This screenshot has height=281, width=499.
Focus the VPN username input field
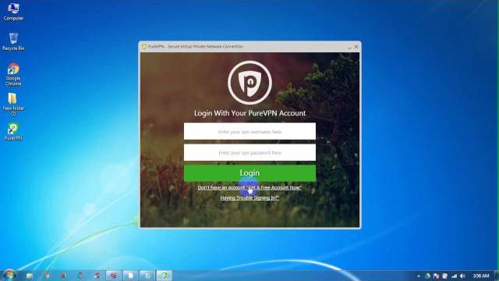[x=249, y=131]
